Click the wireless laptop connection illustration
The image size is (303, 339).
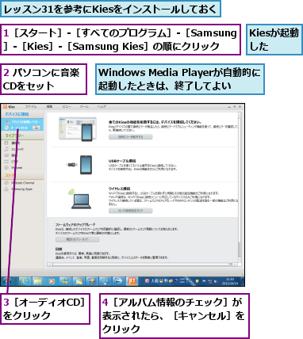(80, 199)
